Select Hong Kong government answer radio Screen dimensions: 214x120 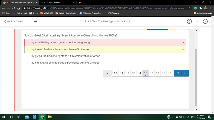click(28, 42)
